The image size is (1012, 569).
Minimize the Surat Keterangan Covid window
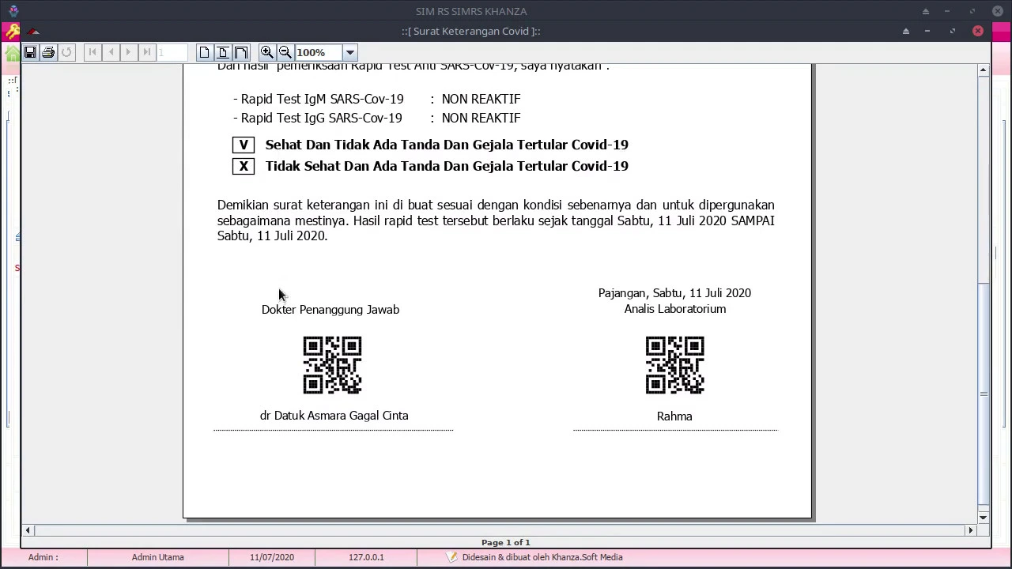coord(927,31)
